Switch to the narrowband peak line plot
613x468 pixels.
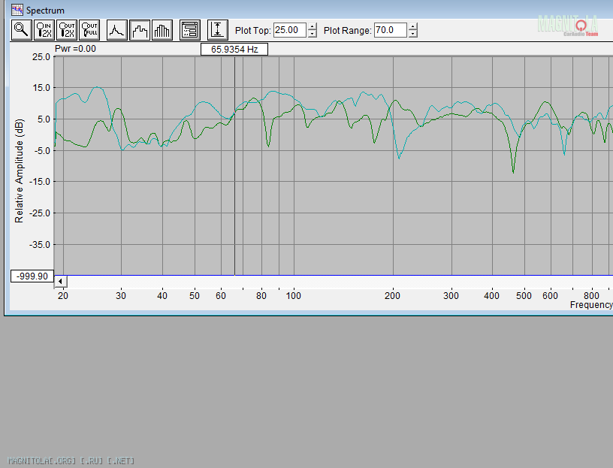(x=117, y=30)
